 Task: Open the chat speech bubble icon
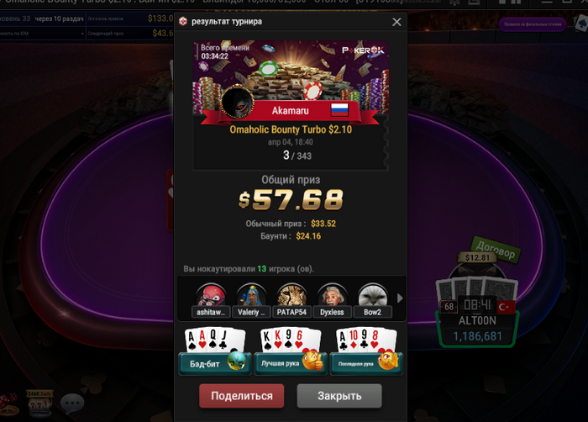coord(72,403)
